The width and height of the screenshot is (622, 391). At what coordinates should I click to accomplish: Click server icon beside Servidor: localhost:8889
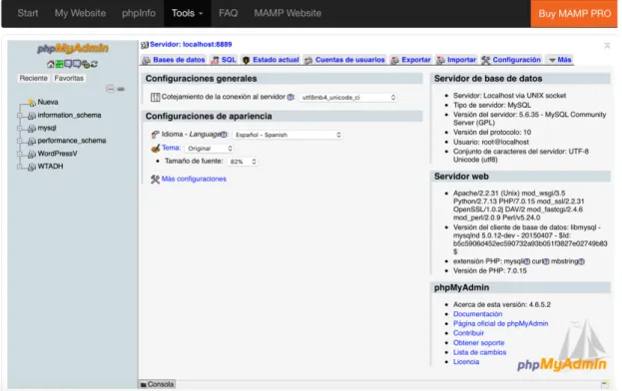coord(145,45)
